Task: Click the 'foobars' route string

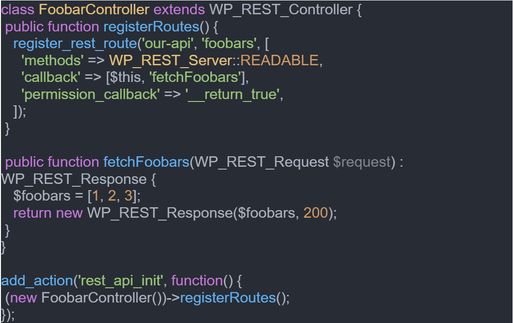Action: pos(229,43)
